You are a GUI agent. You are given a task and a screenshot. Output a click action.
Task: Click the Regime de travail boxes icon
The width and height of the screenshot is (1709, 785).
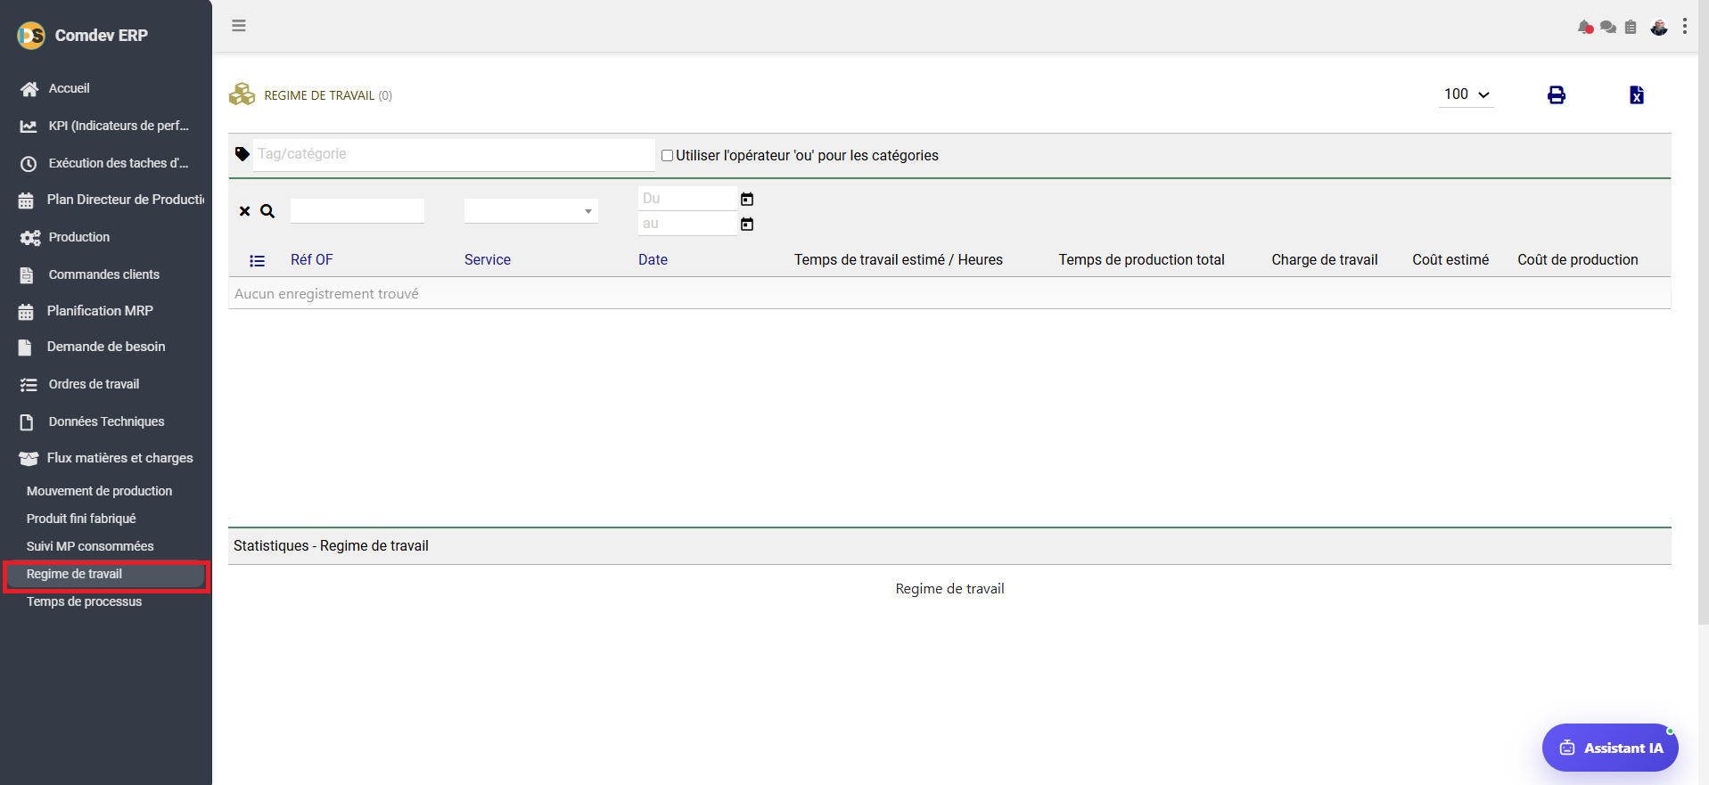pos(242,94)
